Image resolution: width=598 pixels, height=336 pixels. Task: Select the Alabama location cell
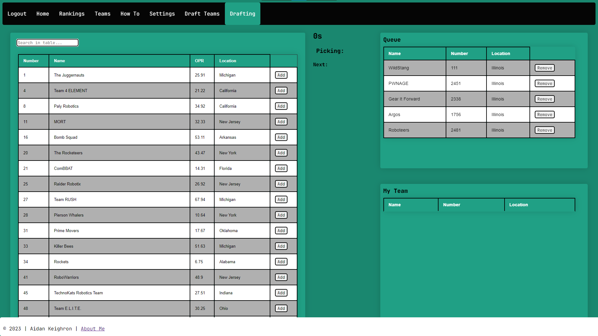point(242,262)
